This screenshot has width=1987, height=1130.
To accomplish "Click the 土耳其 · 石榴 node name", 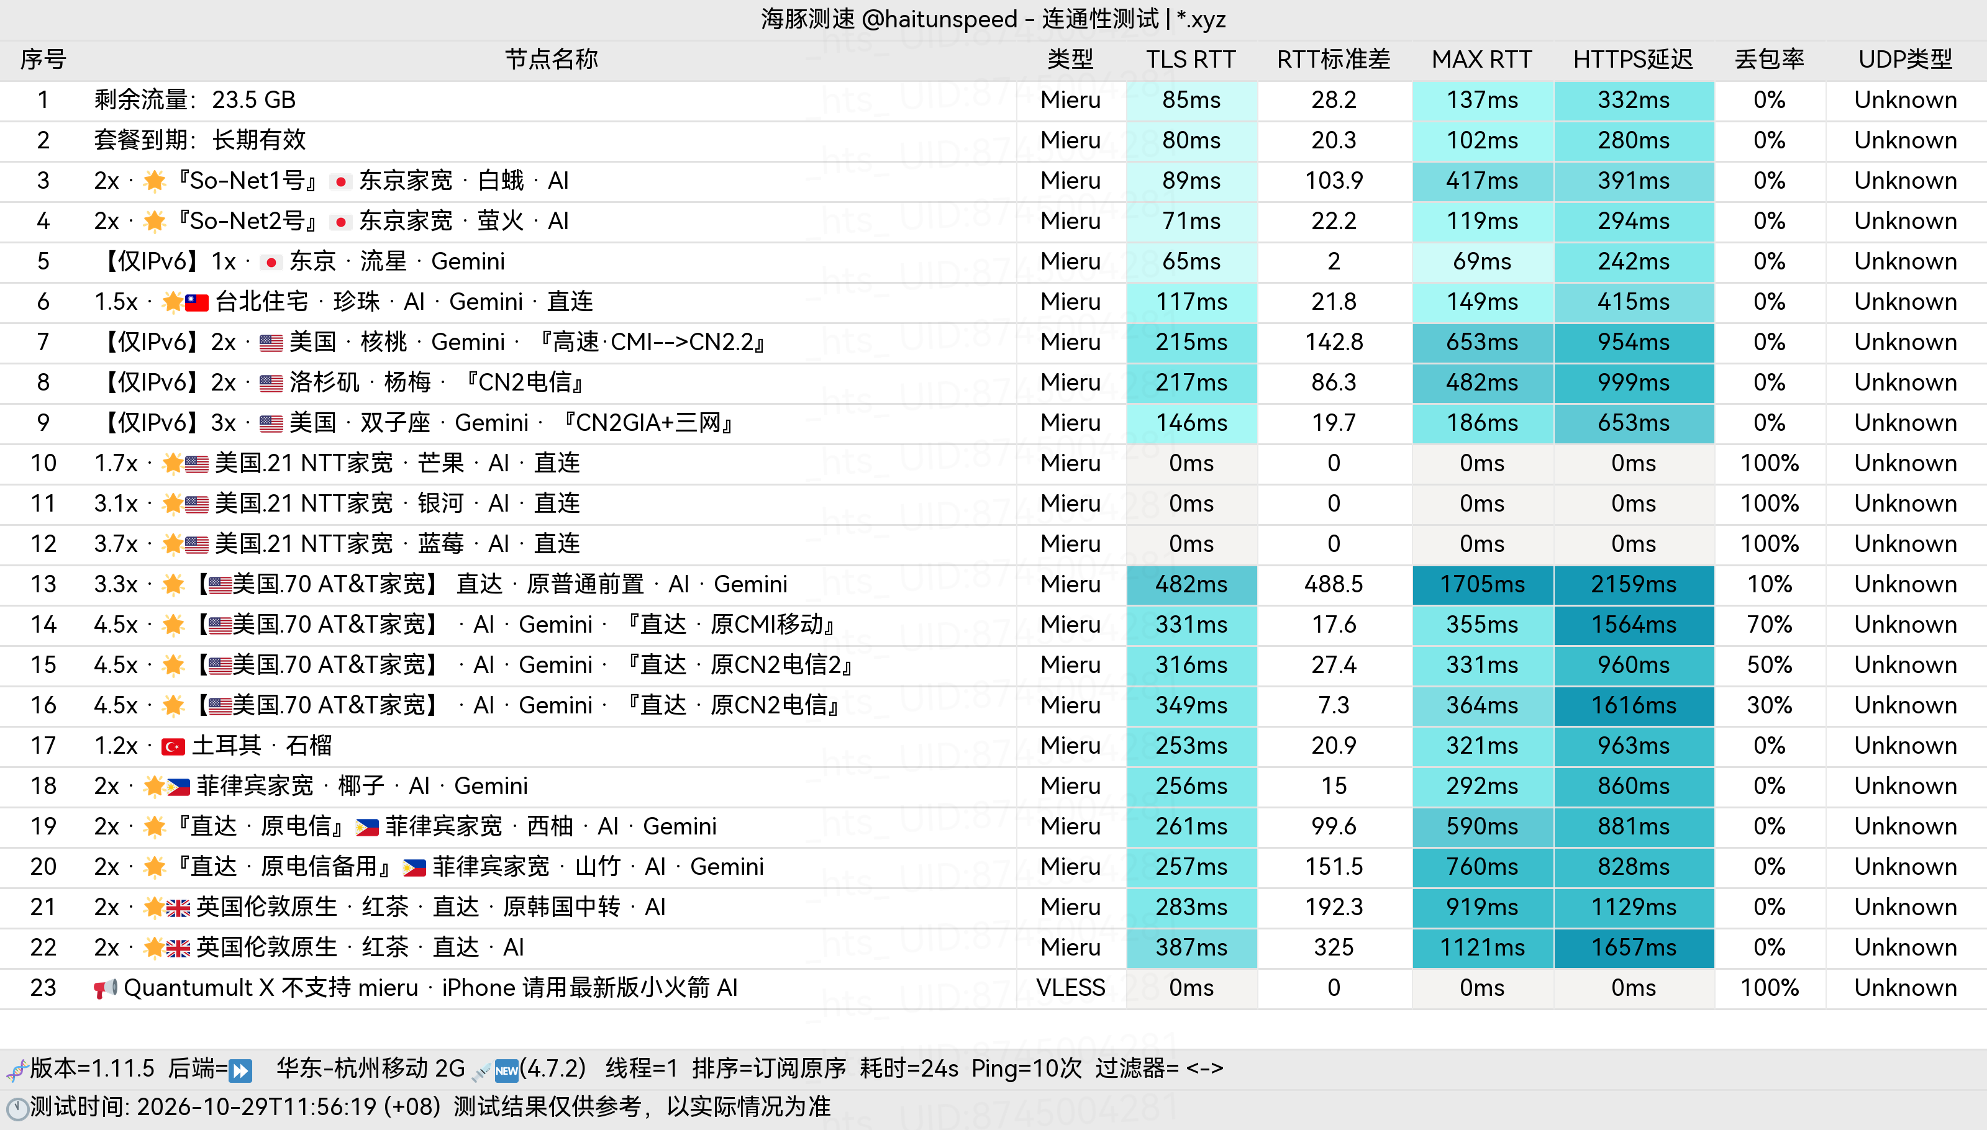I will tap(261, 746).
